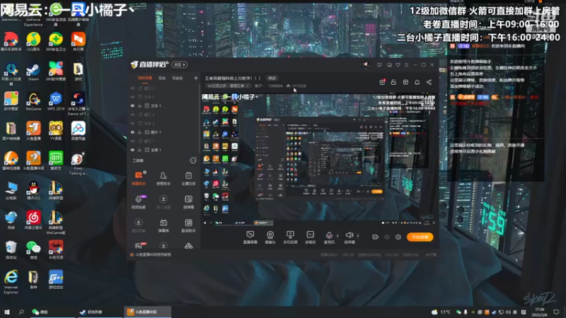Open the mode switch pill beside the logo
Viewport: 566px width, 318px height.
180,65
